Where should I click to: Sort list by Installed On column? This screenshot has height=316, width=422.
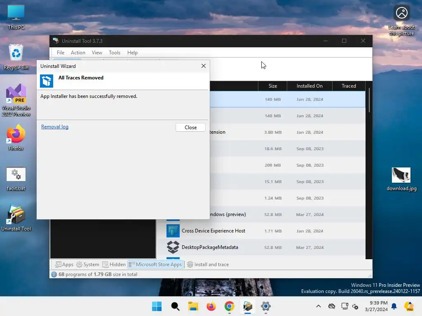309,86
